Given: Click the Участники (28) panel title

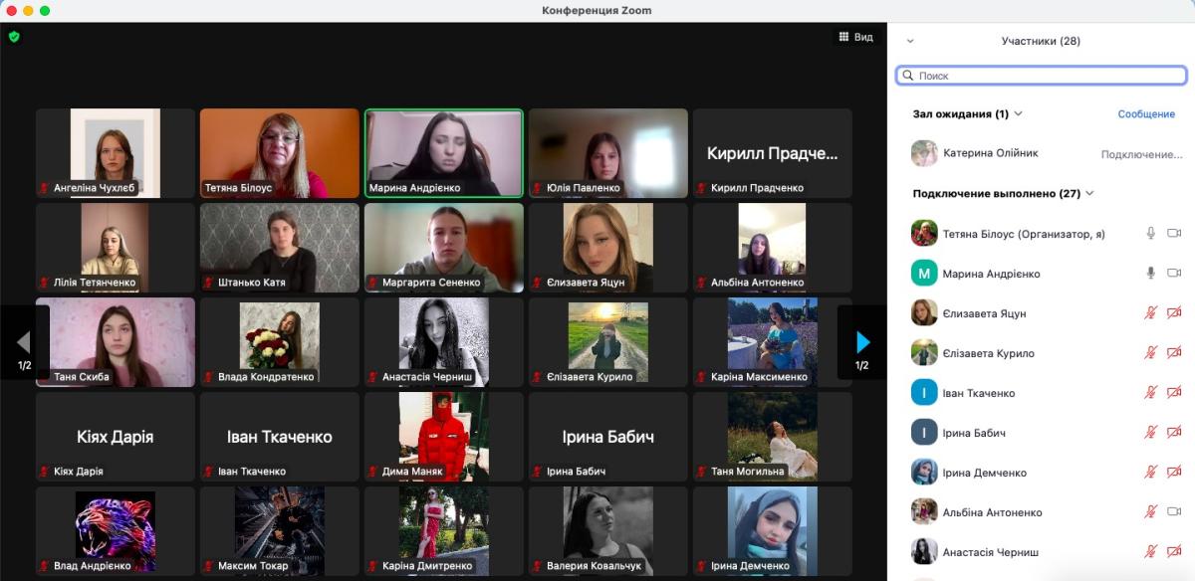Looking at the screenshot, I should [x=1041, y=41].
